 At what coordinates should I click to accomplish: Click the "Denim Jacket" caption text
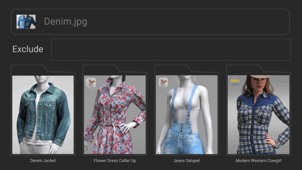pyautogui.click(x=43, y=161)
